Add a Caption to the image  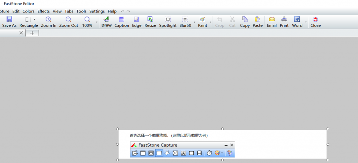122,22
